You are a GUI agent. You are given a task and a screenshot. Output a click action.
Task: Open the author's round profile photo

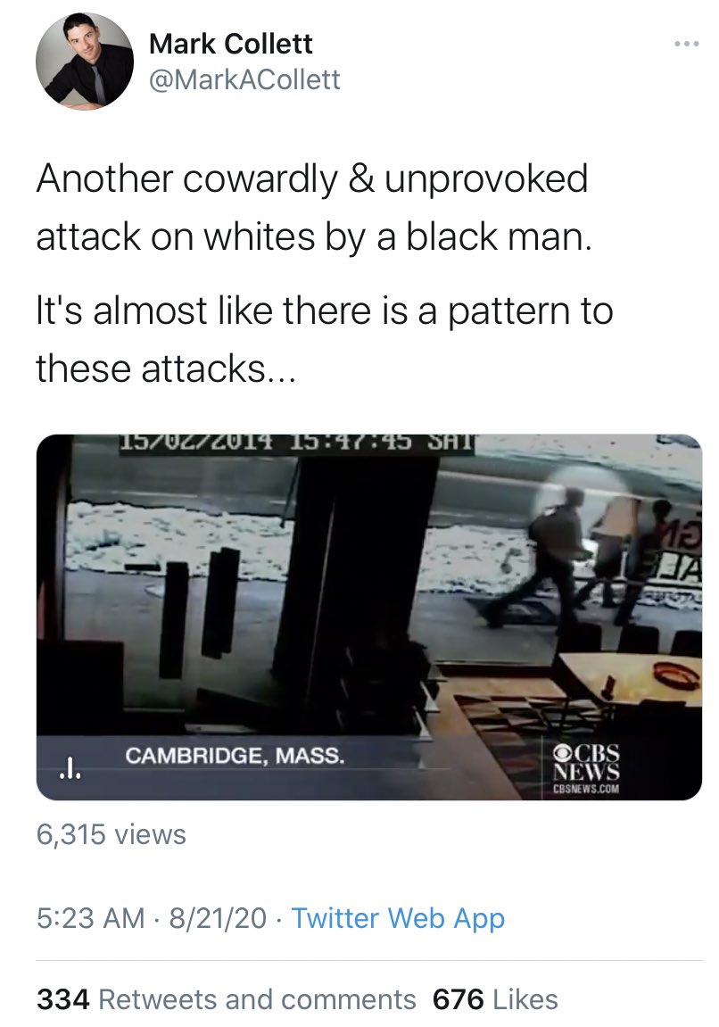tap(85, 61)
